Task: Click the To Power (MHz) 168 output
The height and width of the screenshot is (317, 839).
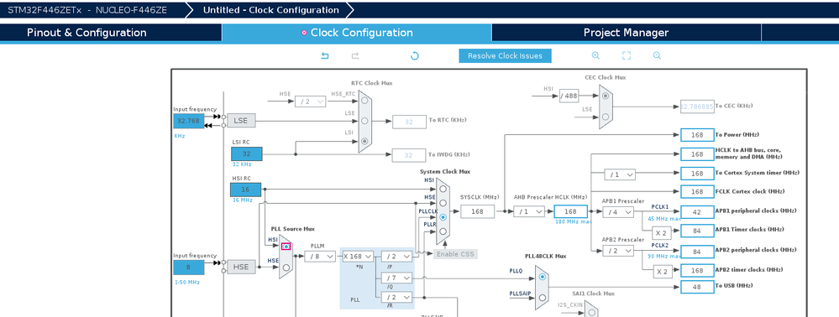Action: pyautogui.click(x=697, y=135)
